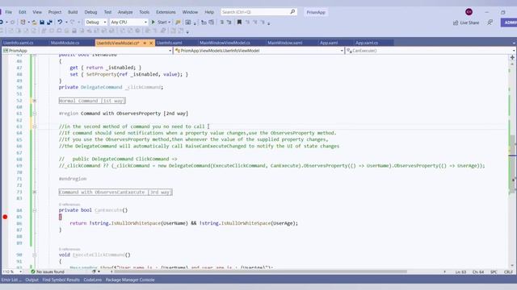Collapse the CanExecute method outline
Image resolution: width=517 pixels, height=290 pixels.
34,210
